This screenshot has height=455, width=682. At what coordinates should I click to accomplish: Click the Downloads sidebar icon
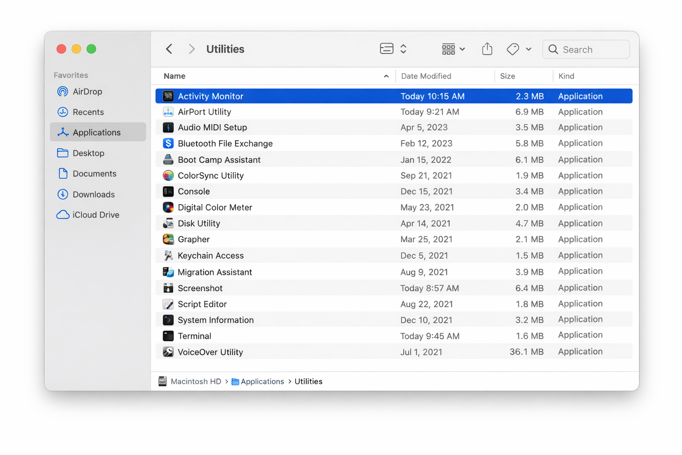[x=63, y=194]
